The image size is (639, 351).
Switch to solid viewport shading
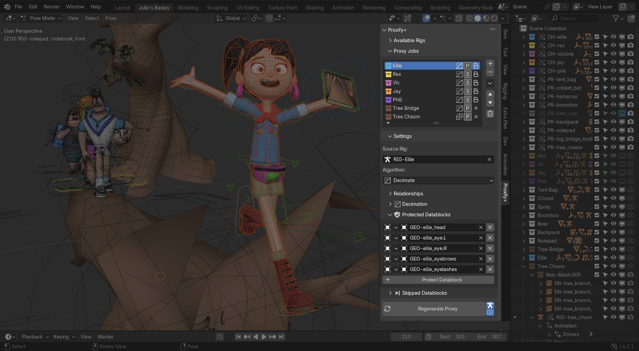(478, 18)
